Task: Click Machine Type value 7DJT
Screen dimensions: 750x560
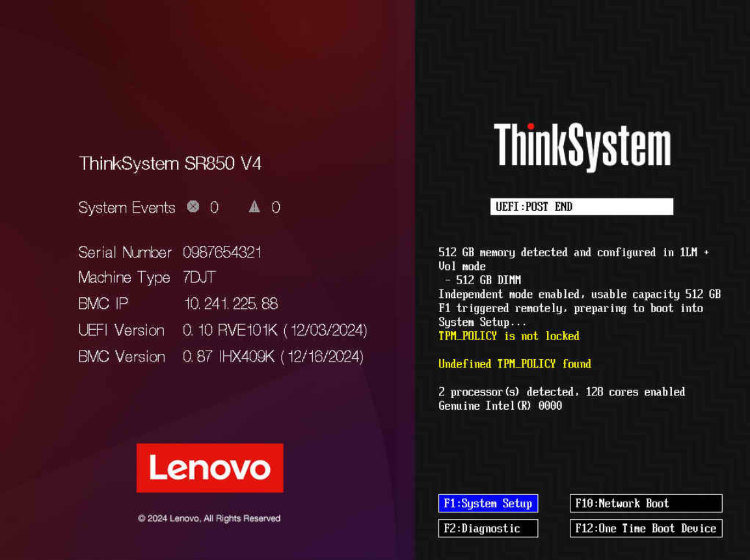Action: tap(199, 277)
